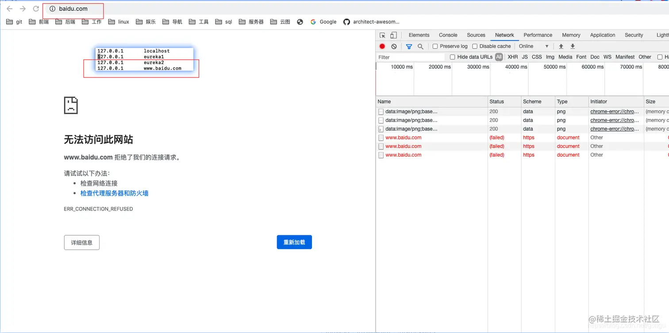Open the 服务器 bookmarks folder
The image size is (669, 333).
click(251, 22)
